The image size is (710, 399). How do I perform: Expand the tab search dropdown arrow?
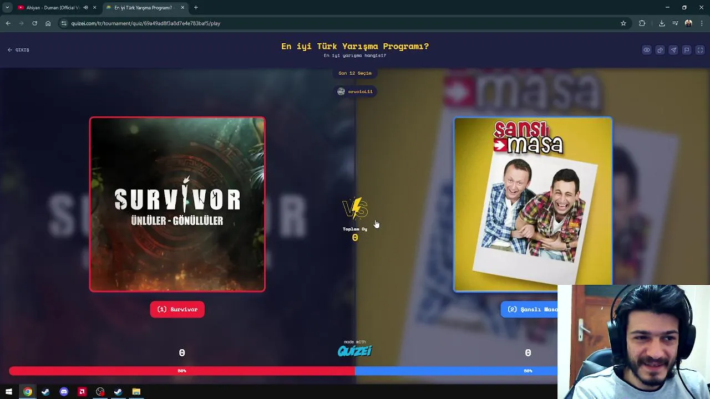click(x=7, y=8)
